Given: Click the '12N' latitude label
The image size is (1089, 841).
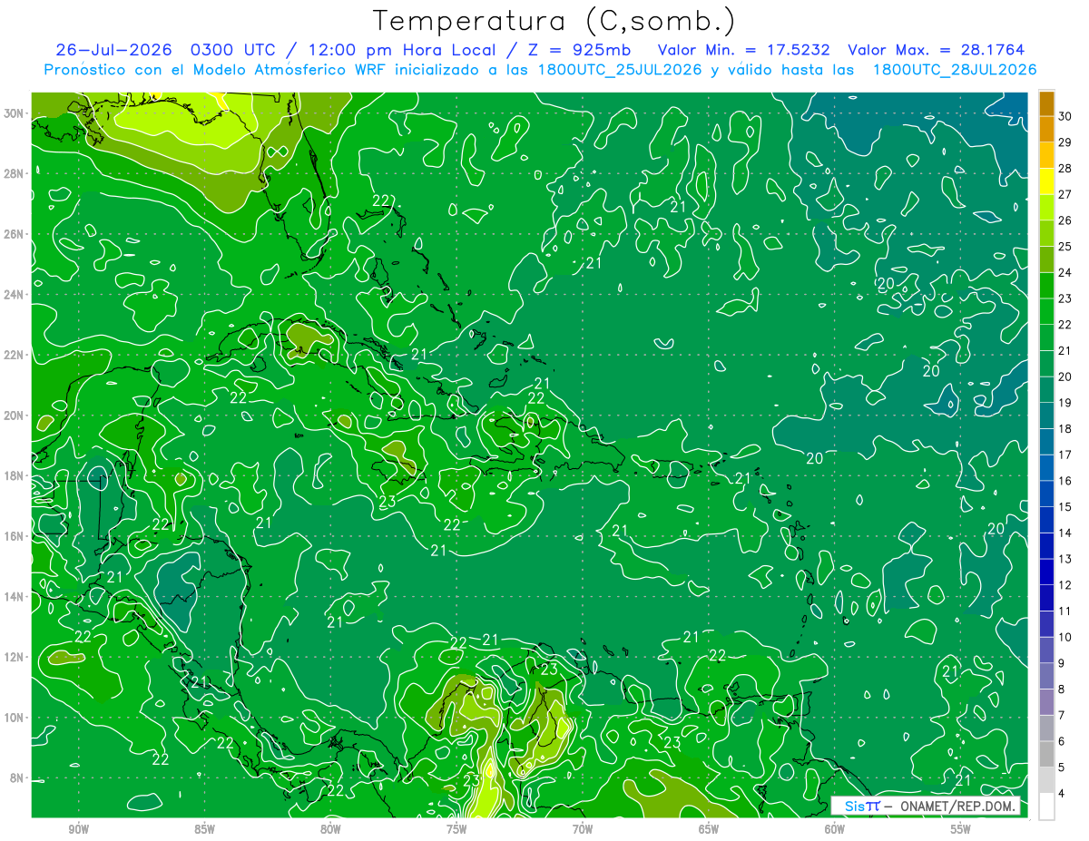Looking at the screenshot, I should click(15, 657).
